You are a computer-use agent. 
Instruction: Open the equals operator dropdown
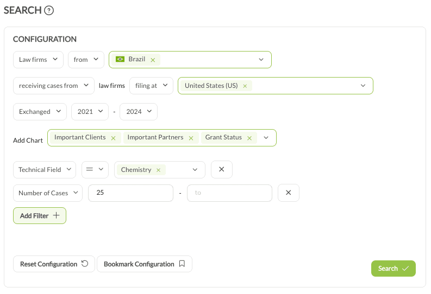coord(95,169)
